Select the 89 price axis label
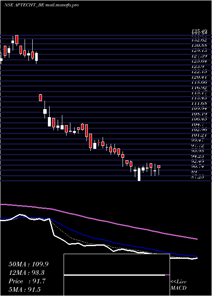 click(x=194, y=172)
